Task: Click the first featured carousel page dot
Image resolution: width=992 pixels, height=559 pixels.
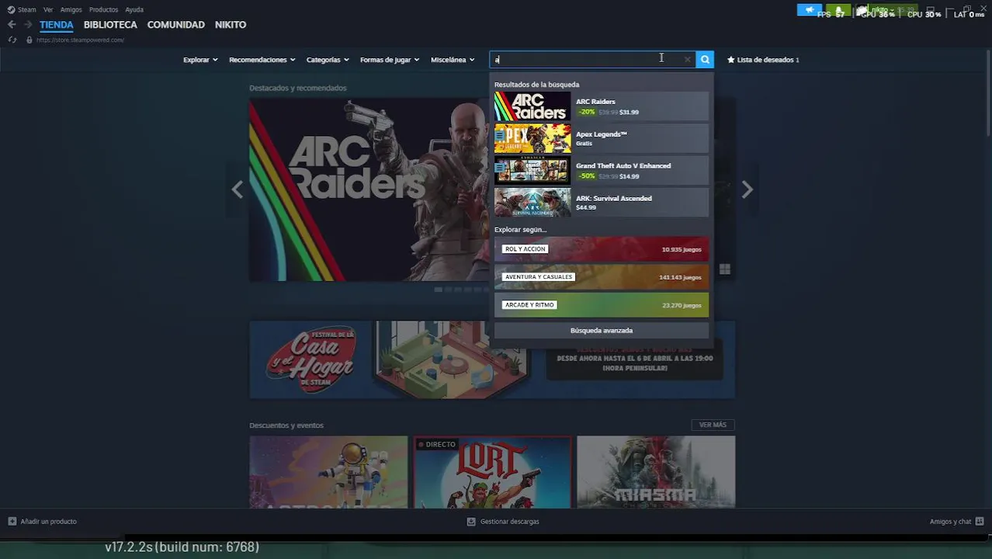Action: click(x=438, y=290)
